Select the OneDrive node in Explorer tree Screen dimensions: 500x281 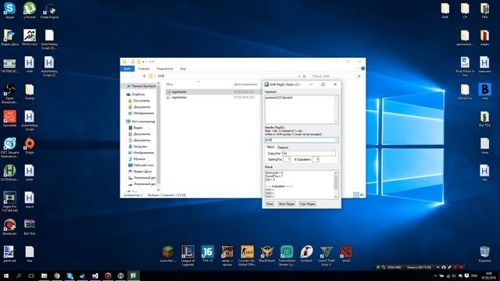click(135, 94)
